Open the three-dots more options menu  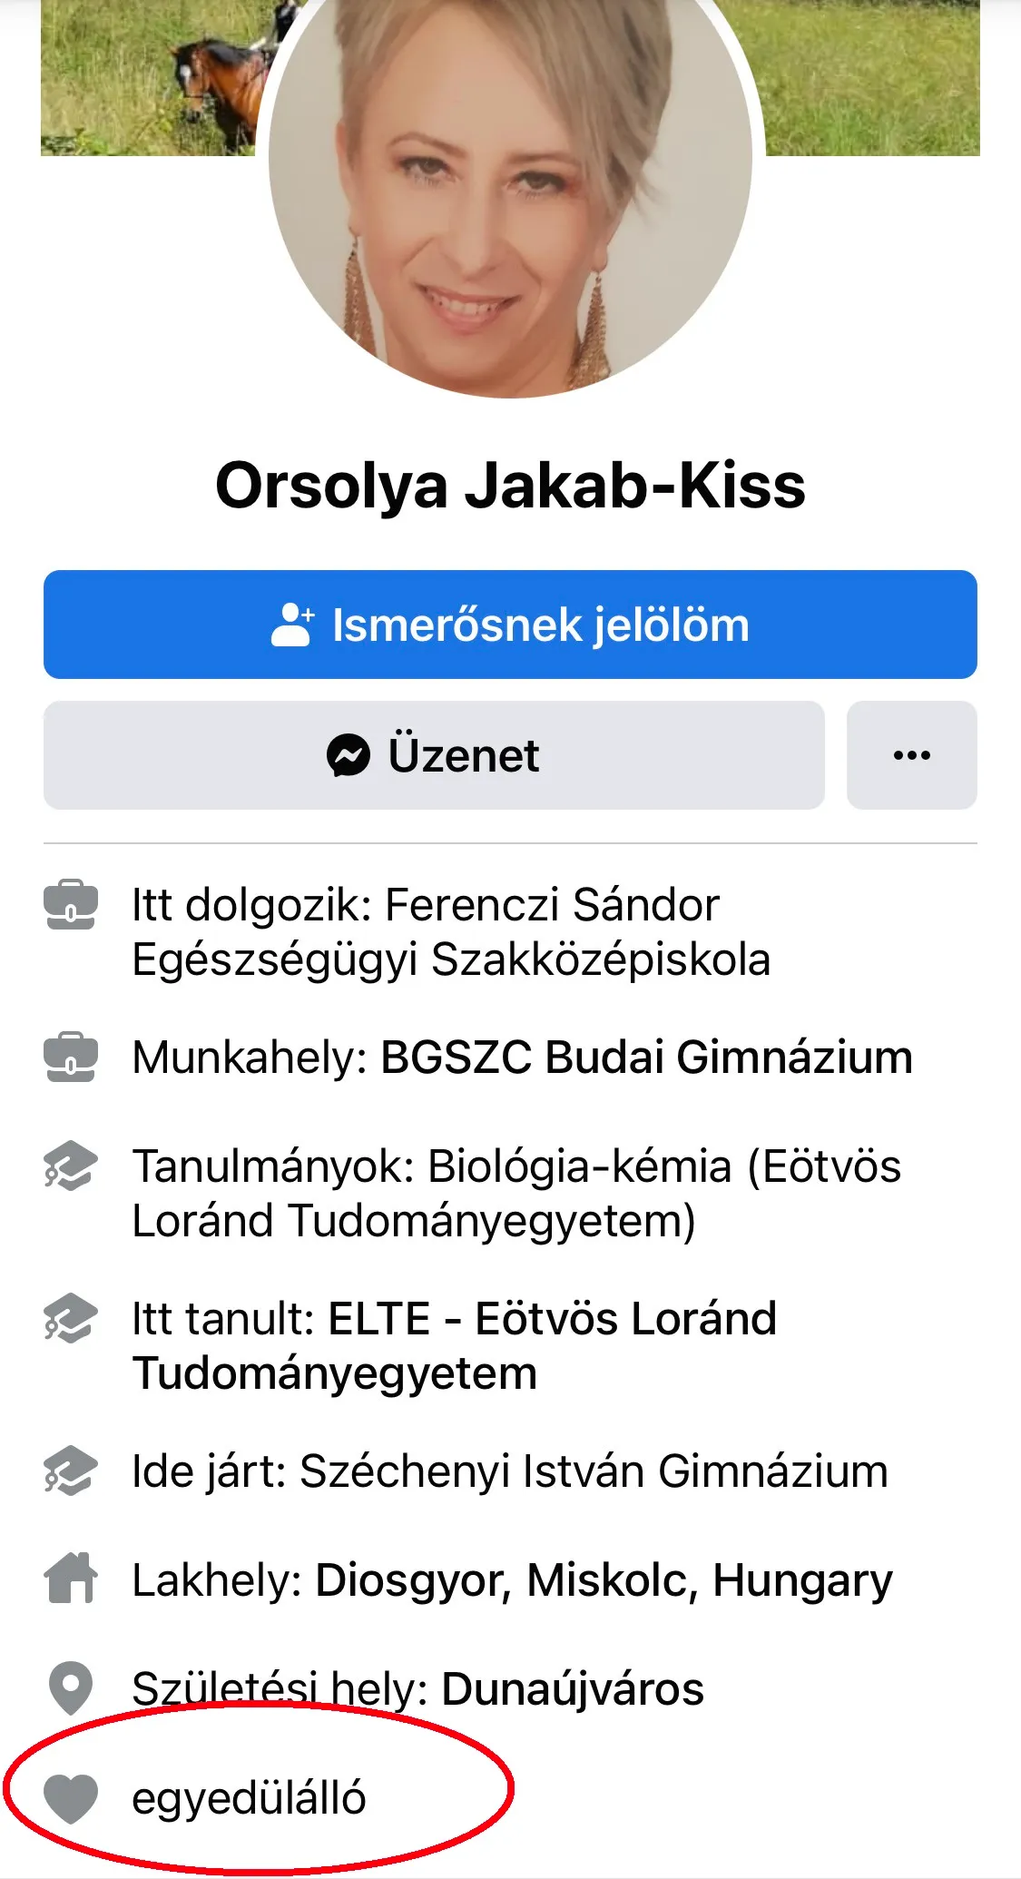tap(911, 755)
